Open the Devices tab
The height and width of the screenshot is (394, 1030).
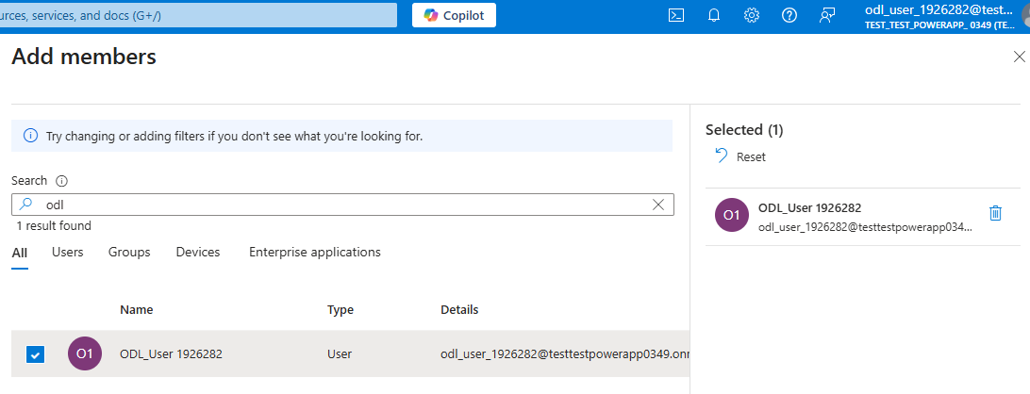pyautogui.click(x=198, y=253)
